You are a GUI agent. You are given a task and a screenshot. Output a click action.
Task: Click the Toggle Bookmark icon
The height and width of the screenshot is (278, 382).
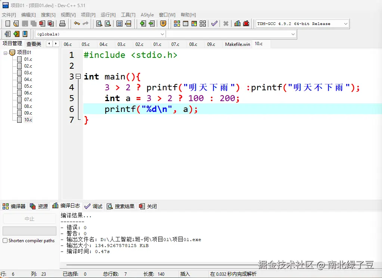(16, 34)
